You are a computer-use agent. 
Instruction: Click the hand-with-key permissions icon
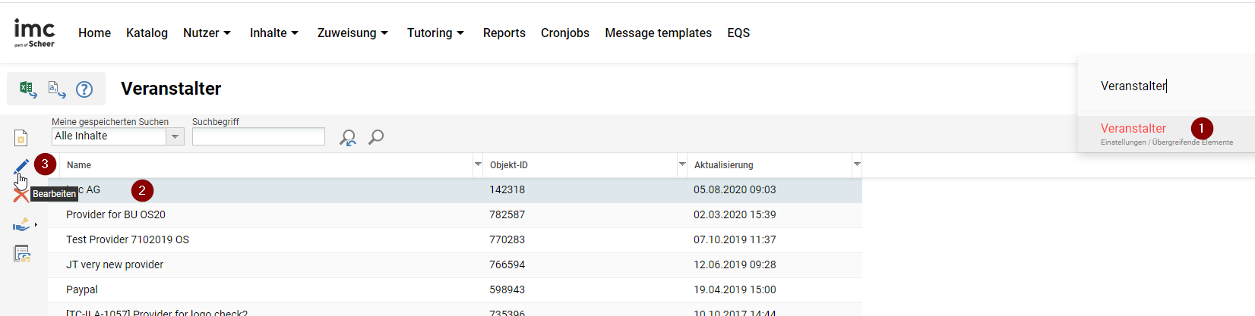click(x=22, y=224)
